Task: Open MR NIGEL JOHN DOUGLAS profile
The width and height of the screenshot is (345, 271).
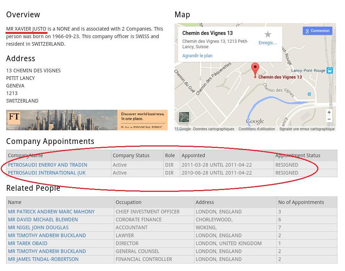Action: [38, 227]
